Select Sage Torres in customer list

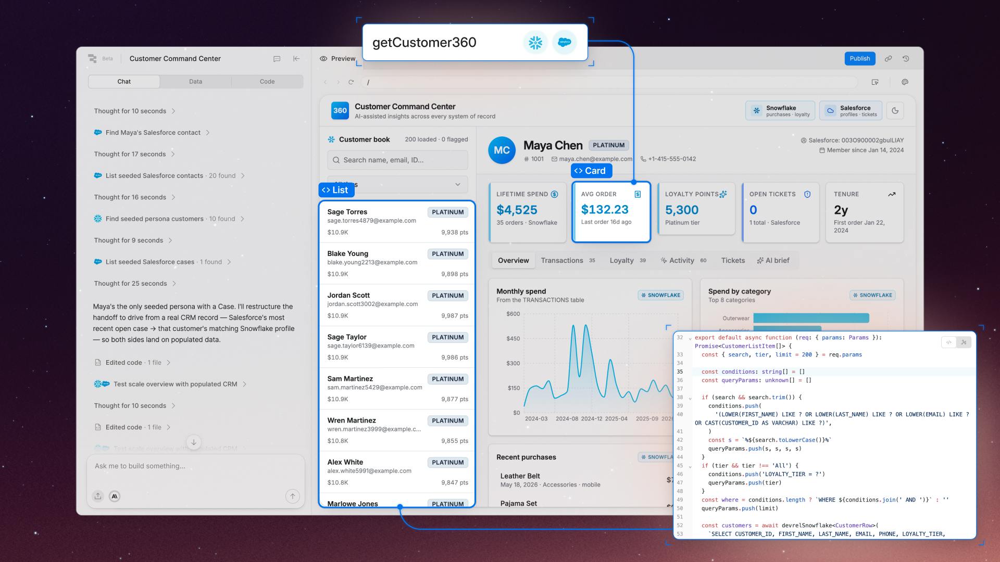point(397,222)
